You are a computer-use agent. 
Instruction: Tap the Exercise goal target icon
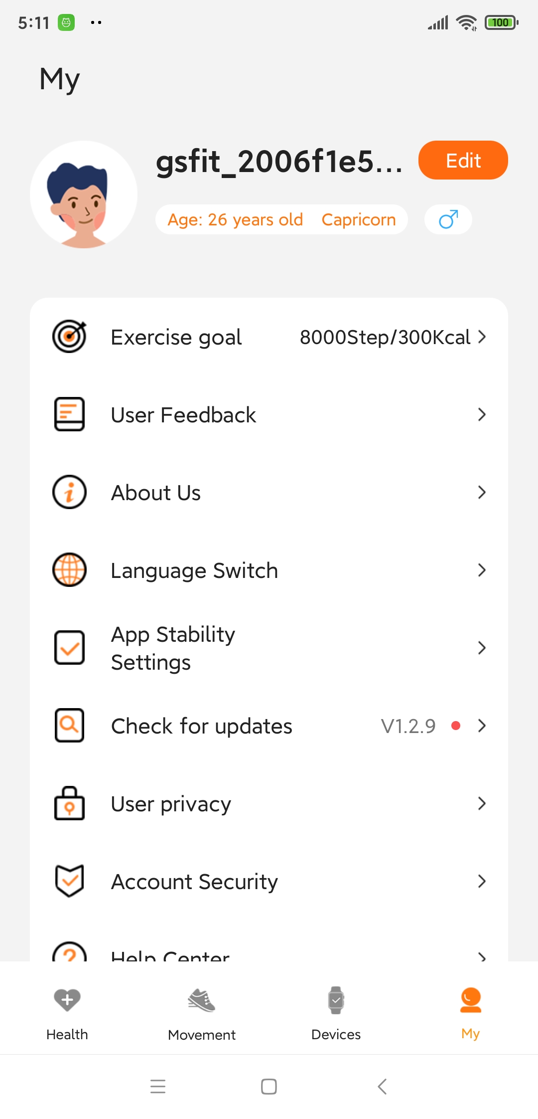click(69, 337)
